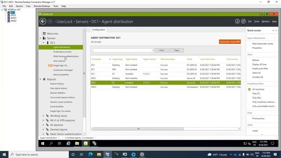
Task: Select the WKS1 Desktop row
Action: [x=166, y=87]
